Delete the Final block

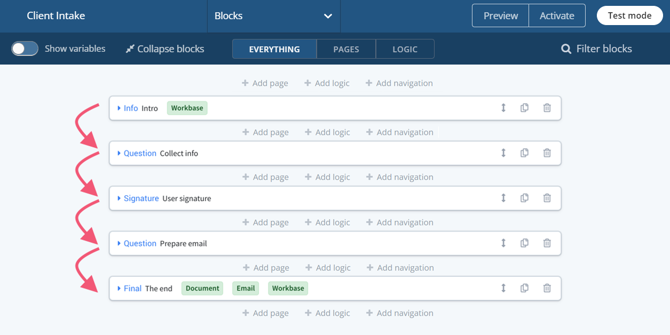547,288
